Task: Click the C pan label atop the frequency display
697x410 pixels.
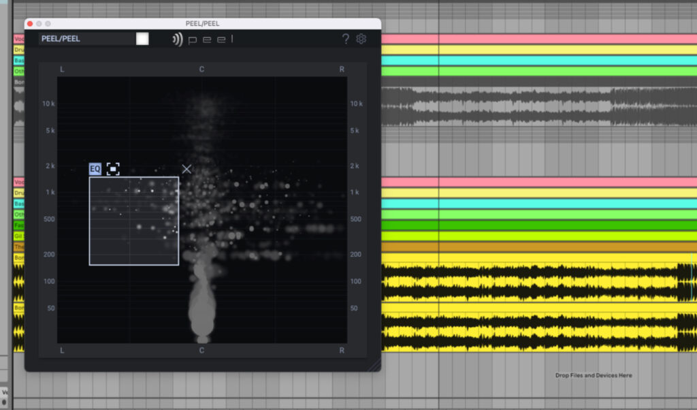Action: pos(201,69)
